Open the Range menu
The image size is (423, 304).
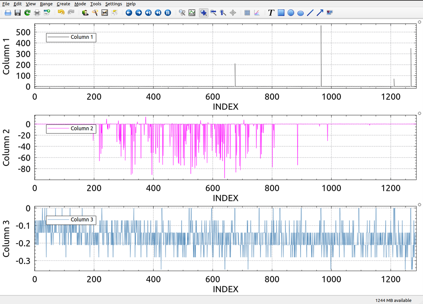point(46,4)
